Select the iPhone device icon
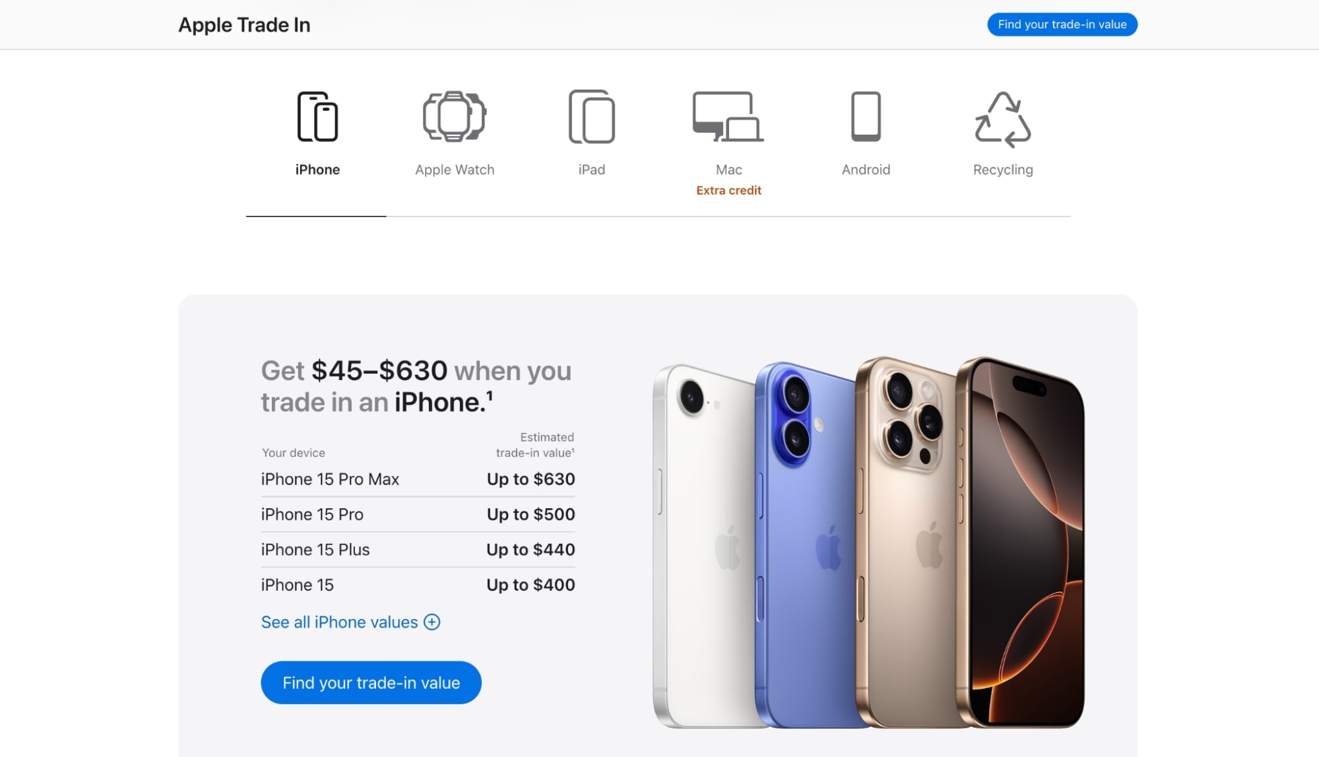Image resolution: width=1319 pixels, height=757 pixels. click(317, 117)
